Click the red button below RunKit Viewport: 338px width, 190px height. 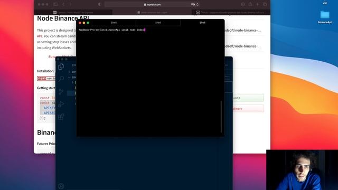(x=244, y=109)
